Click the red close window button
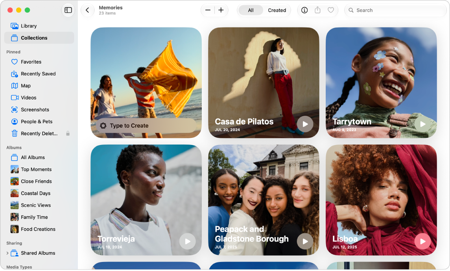Screen dimensions: 450x271 click(10, 10)
